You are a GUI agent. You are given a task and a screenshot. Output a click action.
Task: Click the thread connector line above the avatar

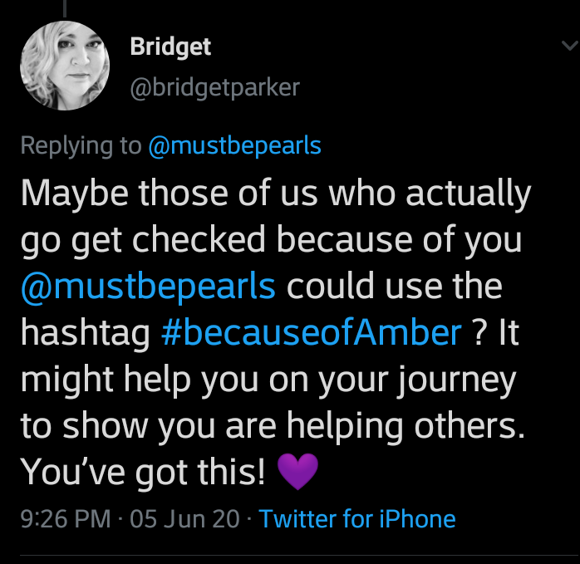(65, 8)
